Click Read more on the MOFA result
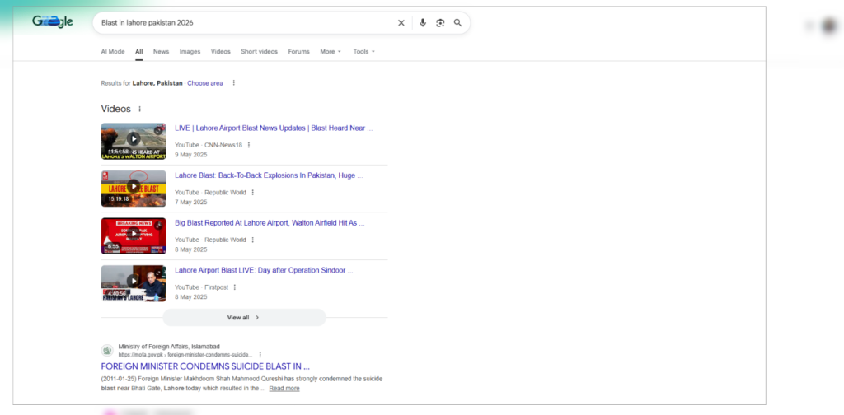 point(284,388)
